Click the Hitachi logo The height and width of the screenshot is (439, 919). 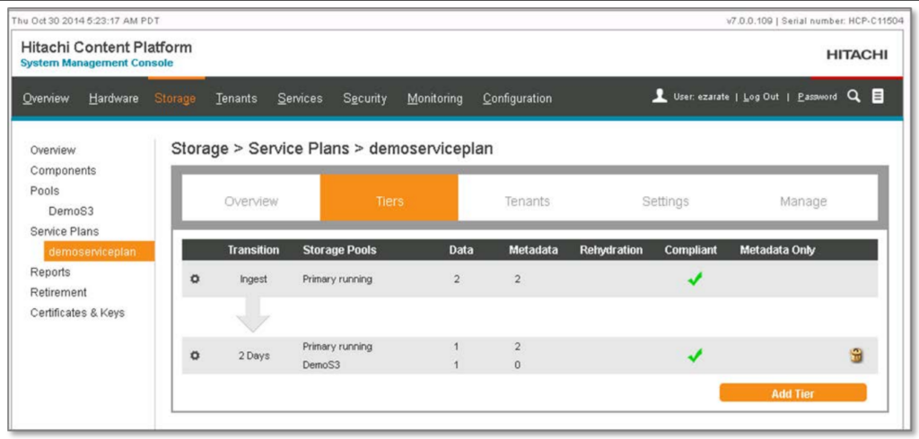[857, 55]
